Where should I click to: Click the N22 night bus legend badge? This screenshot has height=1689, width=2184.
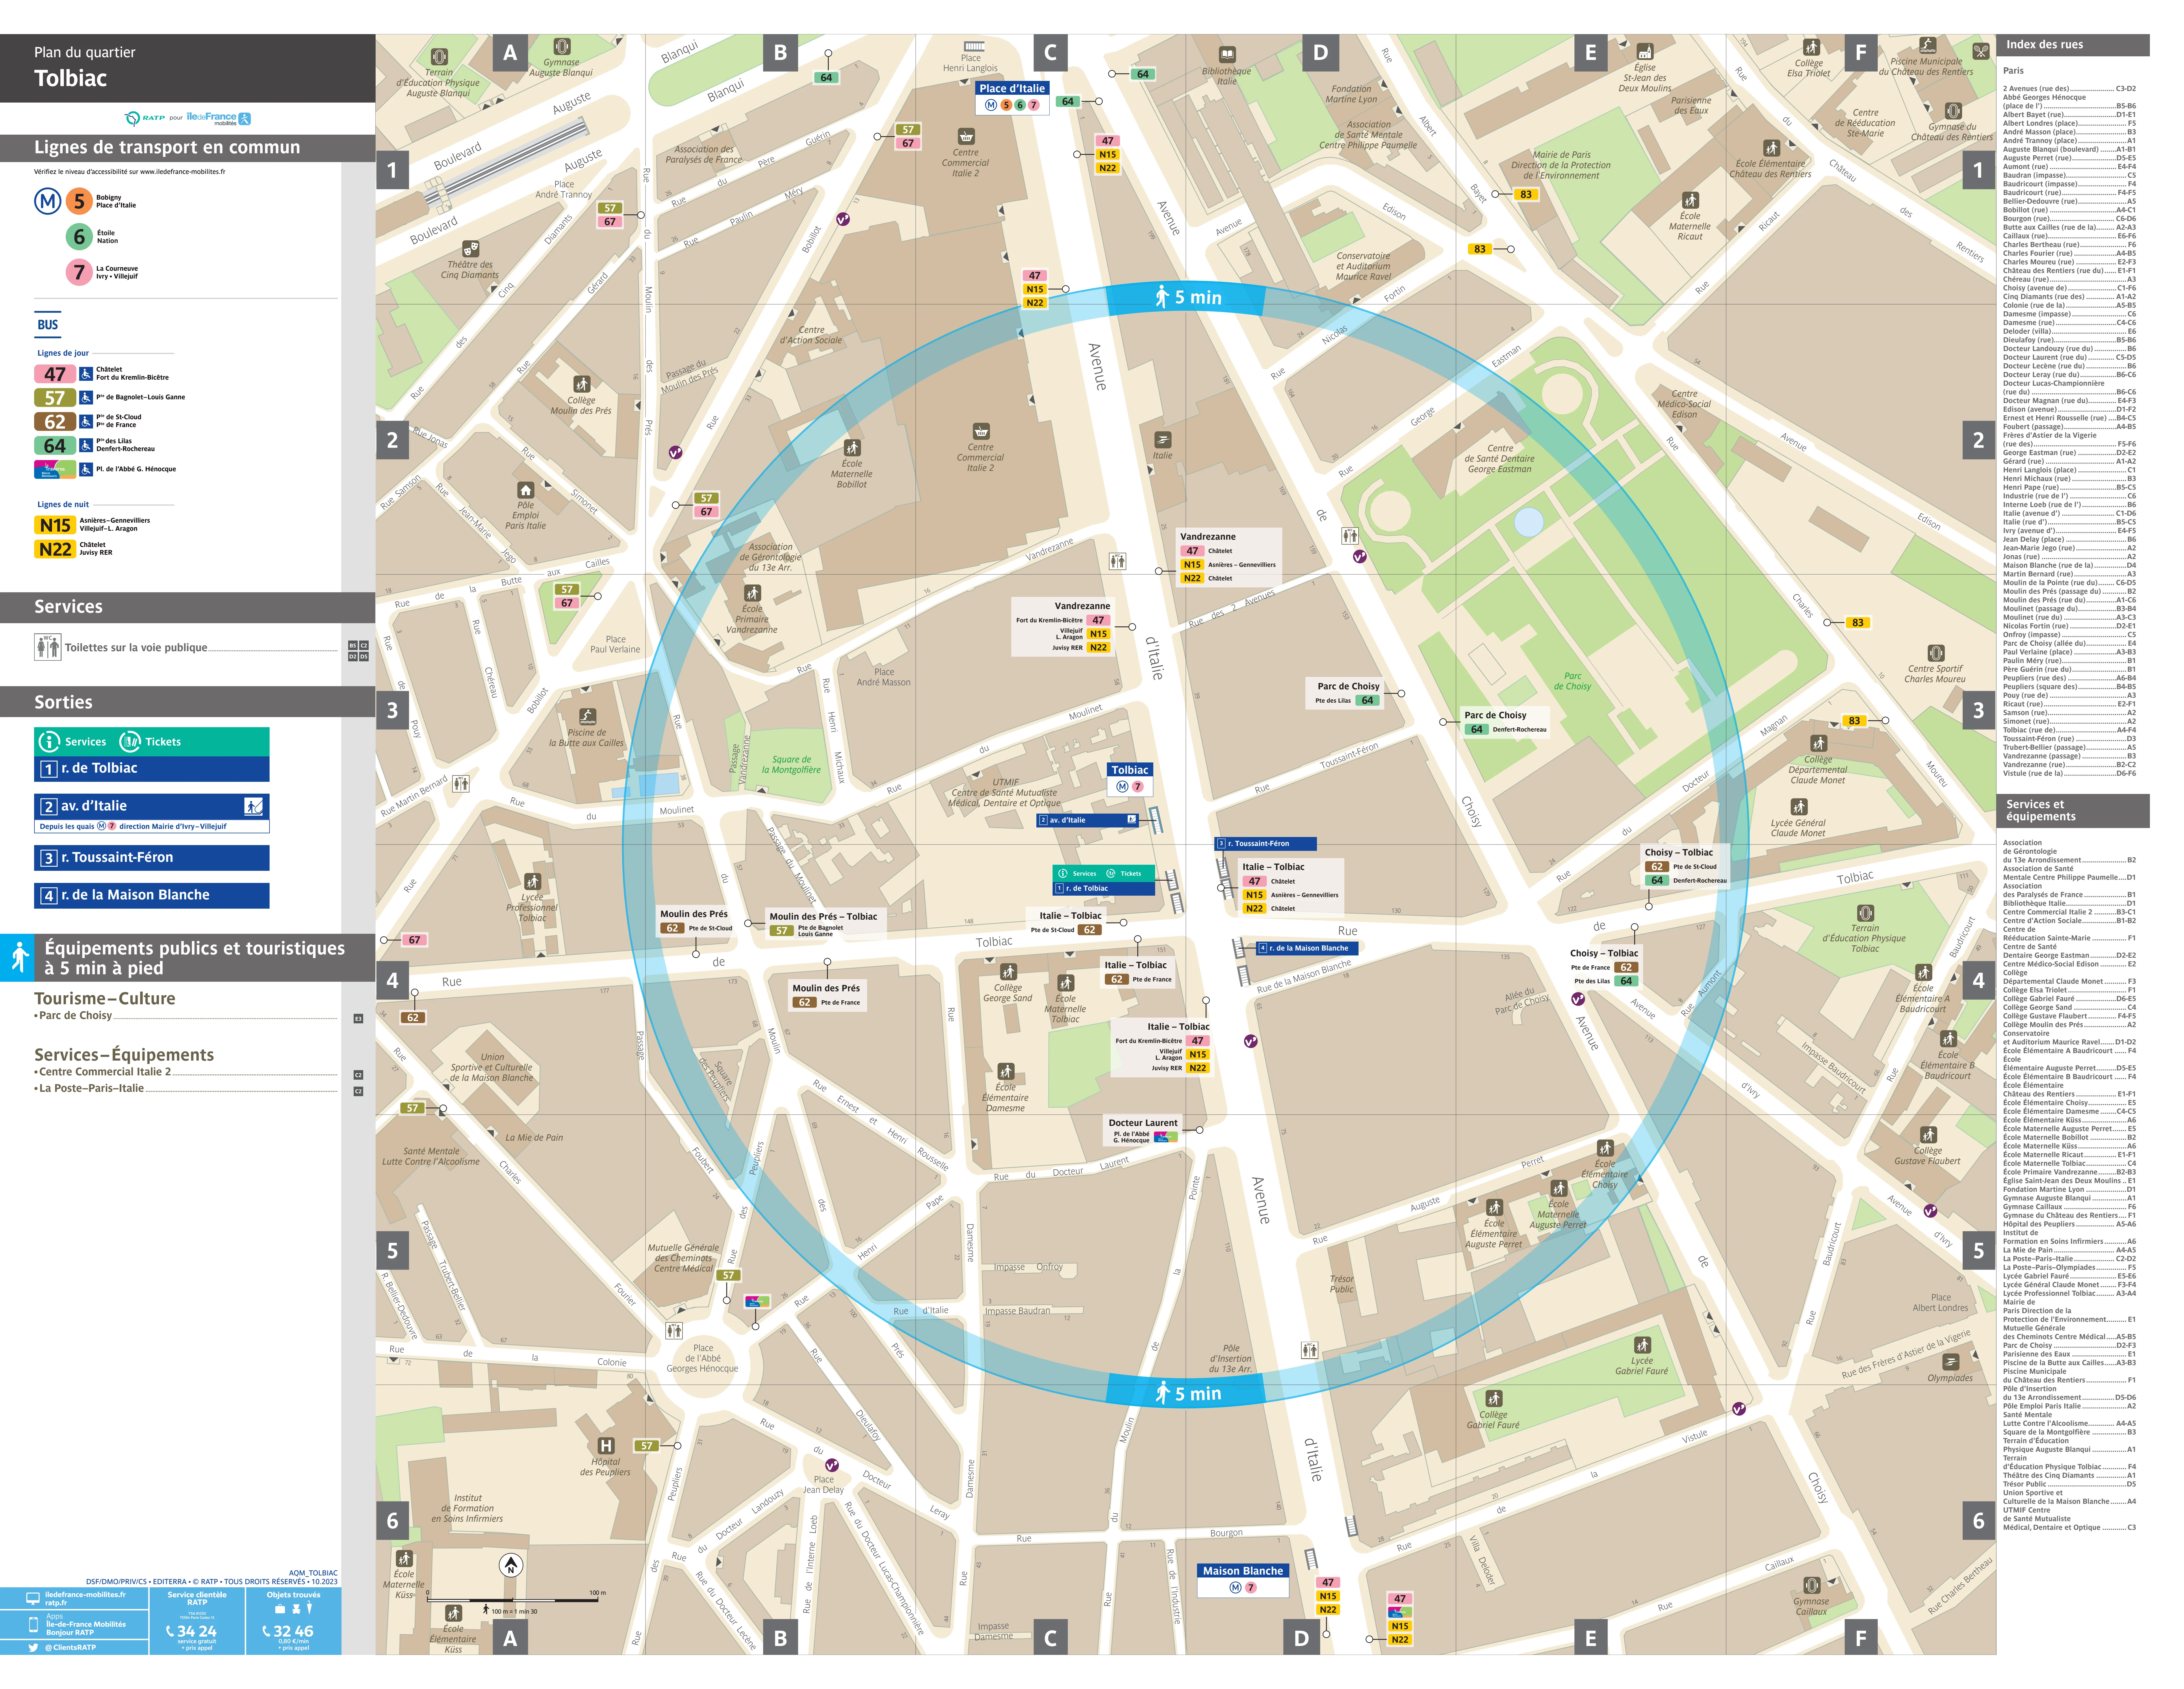(x=55, y=549)
